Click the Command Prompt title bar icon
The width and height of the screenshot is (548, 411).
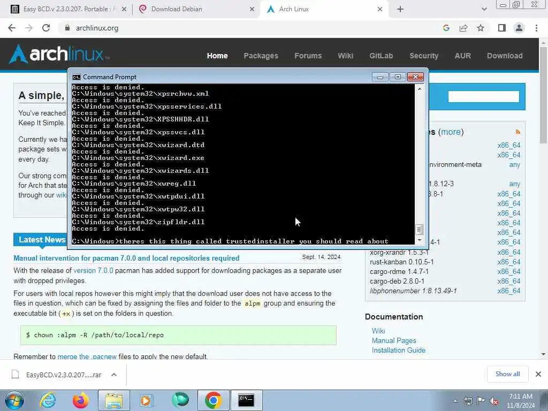[x=76, y=77]
